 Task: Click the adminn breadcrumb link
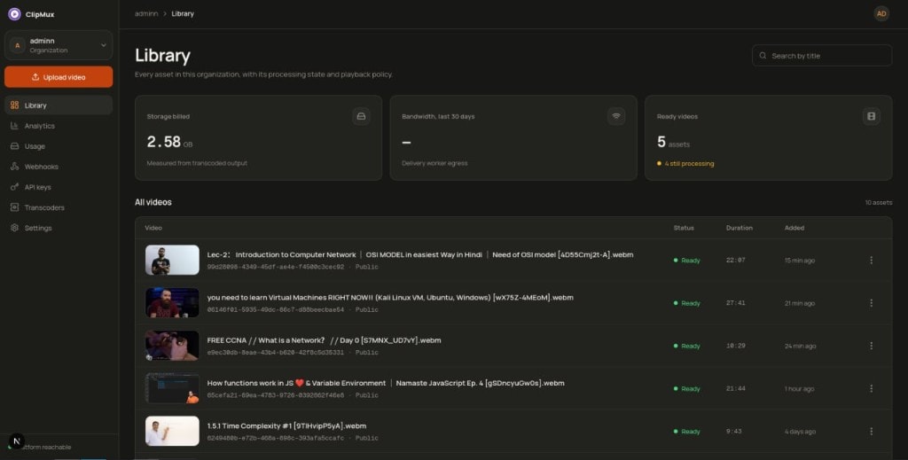[x=146, y=14]
